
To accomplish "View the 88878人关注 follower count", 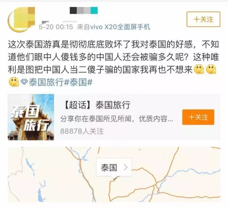I will (82, 131).
